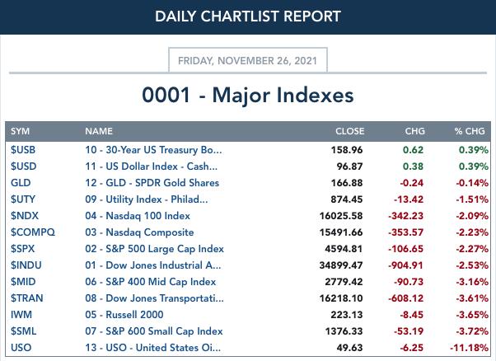This screenshot has height=361, width=496.
Task: Click the 0001 - Major Indexes heading
Action: (x=248, y=95)
